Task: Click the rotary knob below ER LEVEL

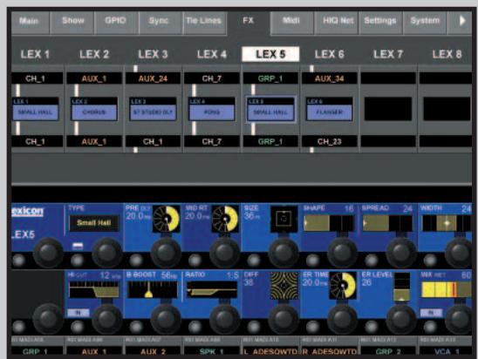Action: (401, 319)
